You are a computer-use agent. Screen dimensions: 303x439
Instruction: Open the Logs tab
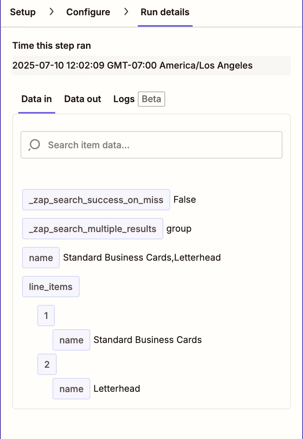[124, 99]
